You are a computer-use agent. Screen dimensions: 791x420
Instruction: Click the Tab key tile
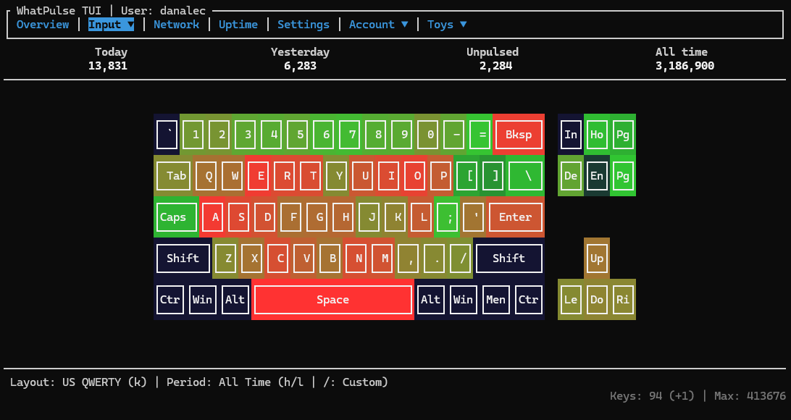coord(176,176)
